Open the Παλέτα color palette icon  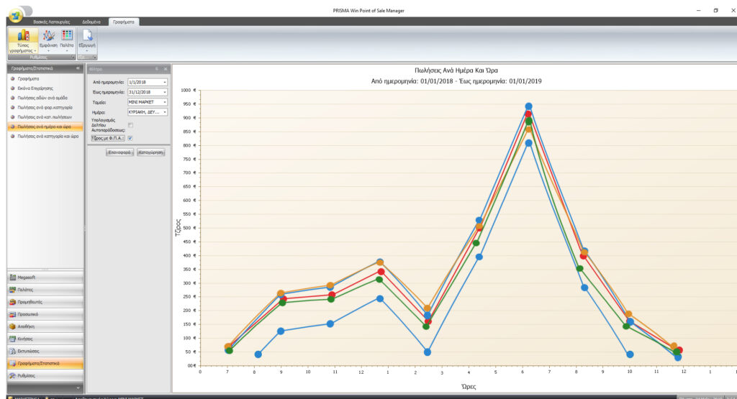click(x=67, y=40)
